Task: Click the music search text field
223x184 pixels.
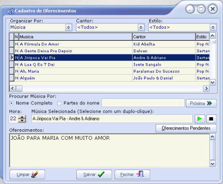Action: (143, 103)
